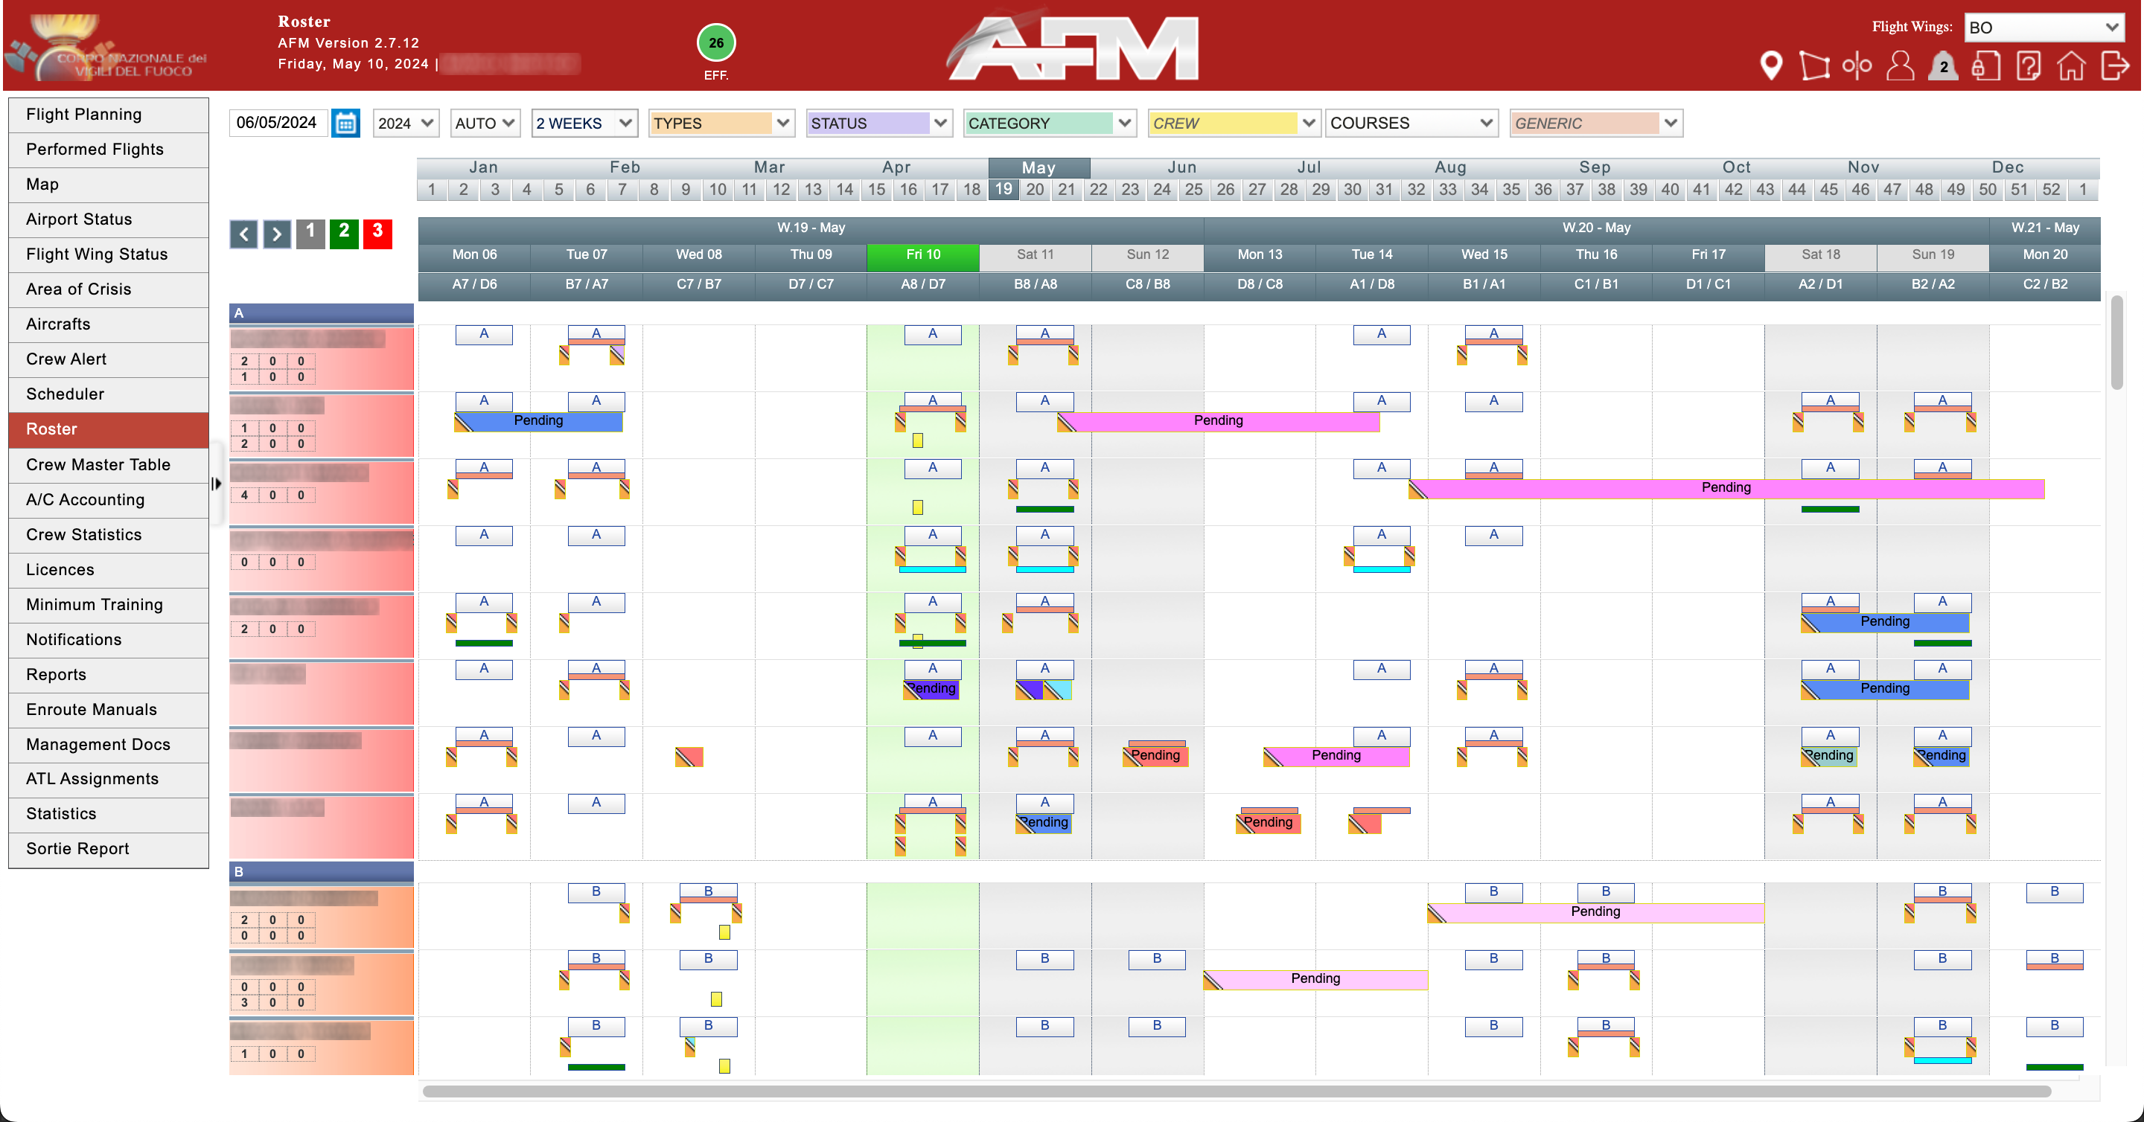Click the horizontal scrollbar at bottom
This screenshot has width=2144, height=1122.
tap(1237, 1091)
